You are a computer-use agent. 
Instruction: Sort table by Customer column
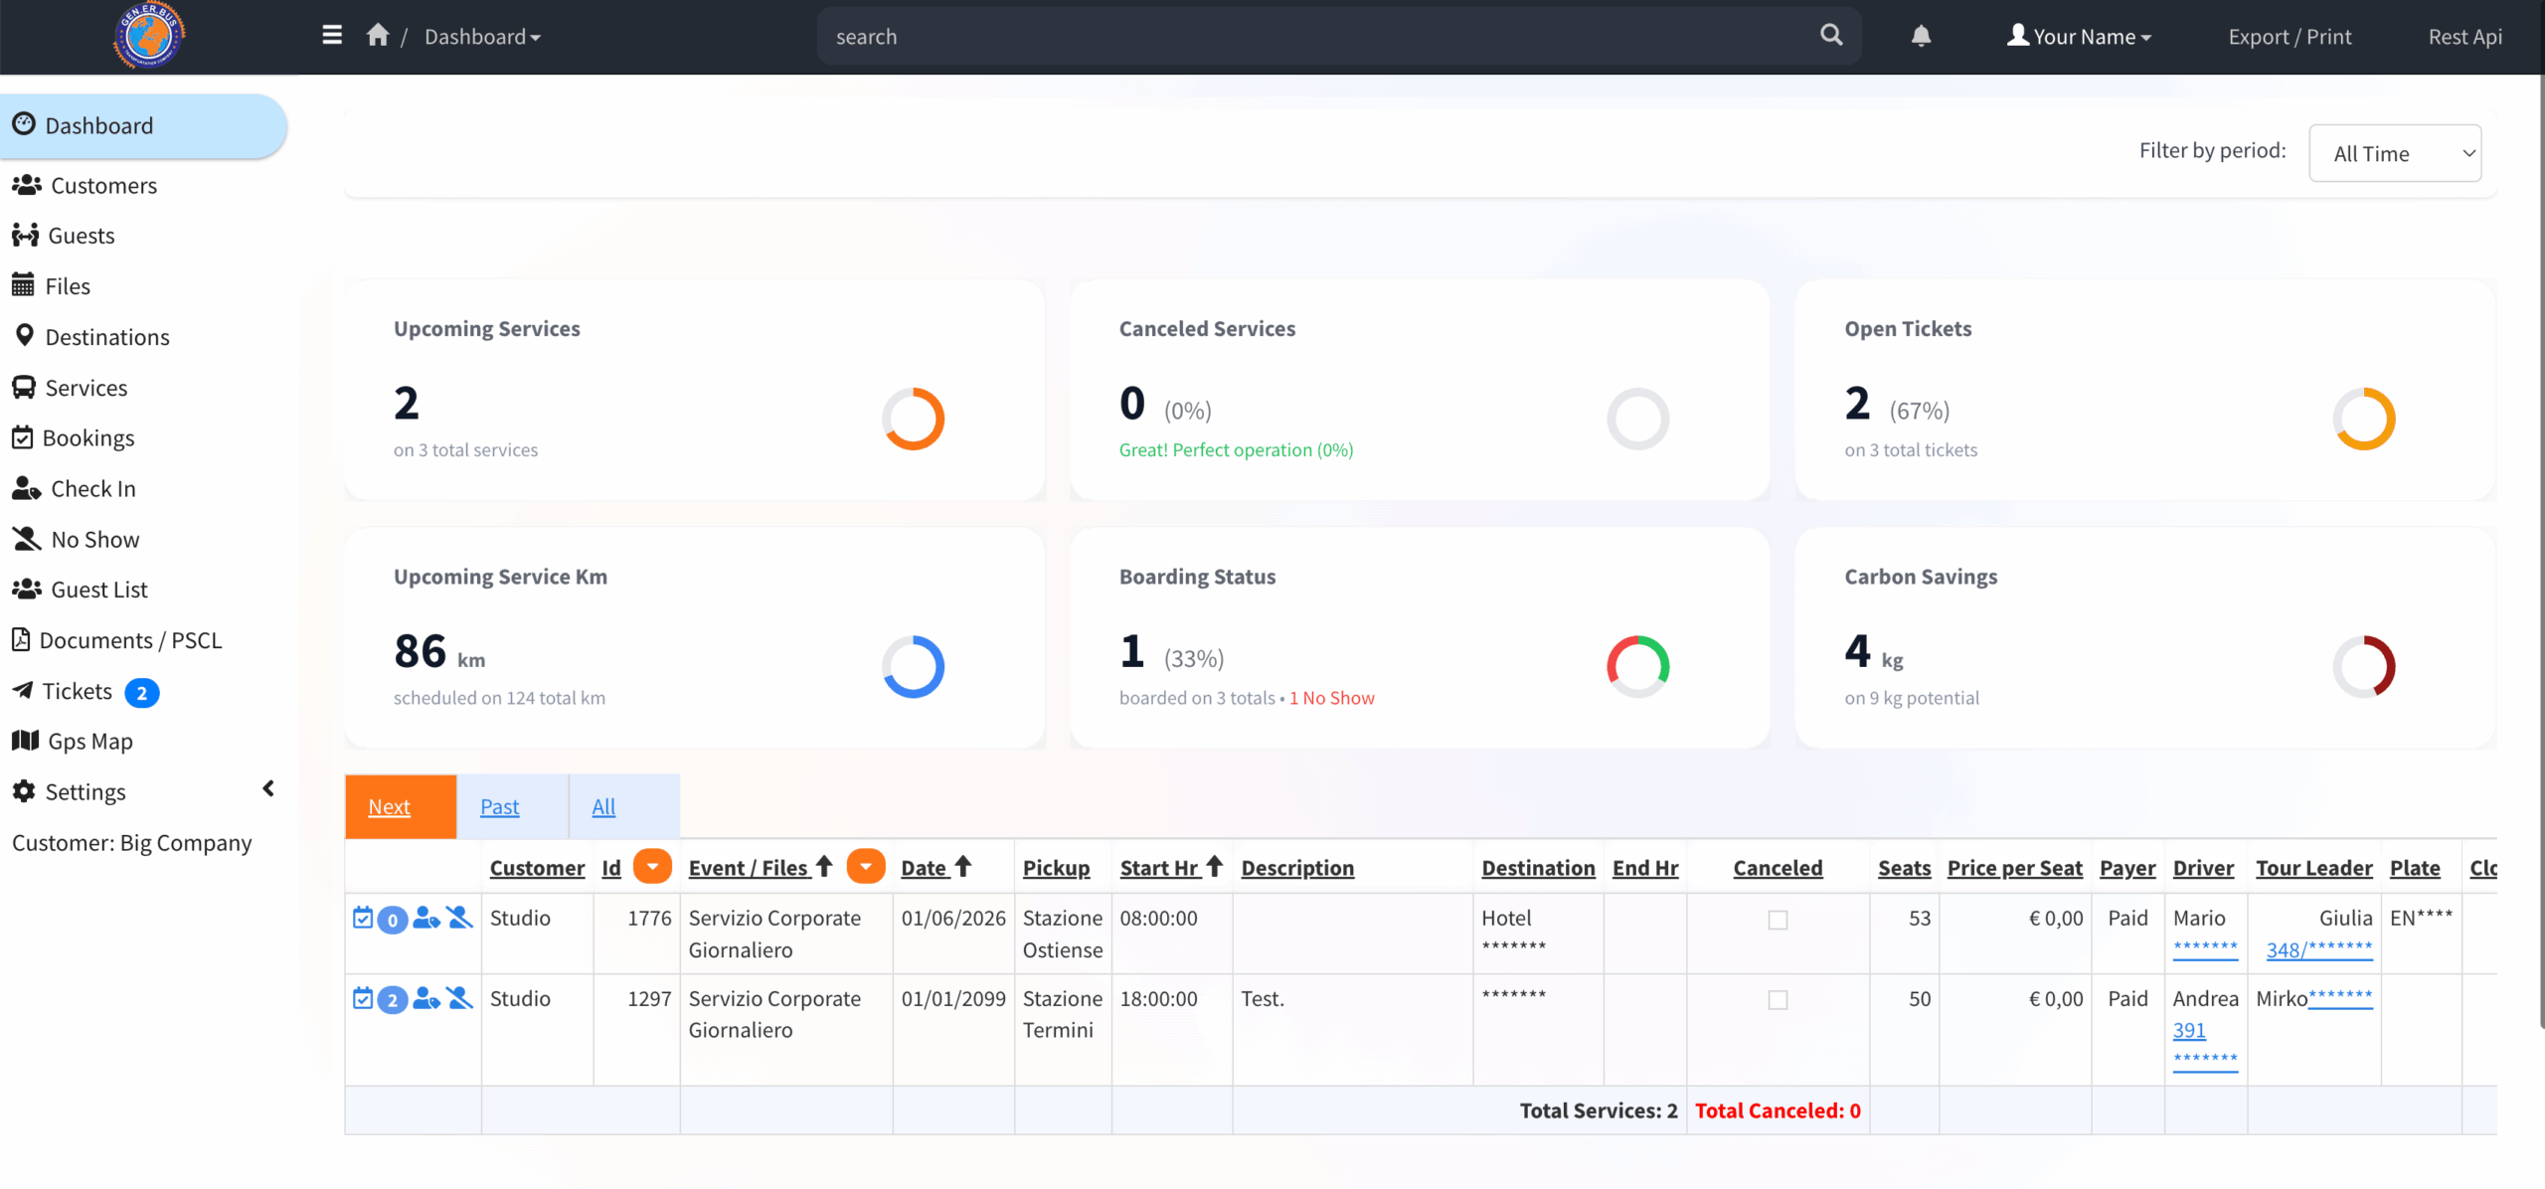click(537, 868)
